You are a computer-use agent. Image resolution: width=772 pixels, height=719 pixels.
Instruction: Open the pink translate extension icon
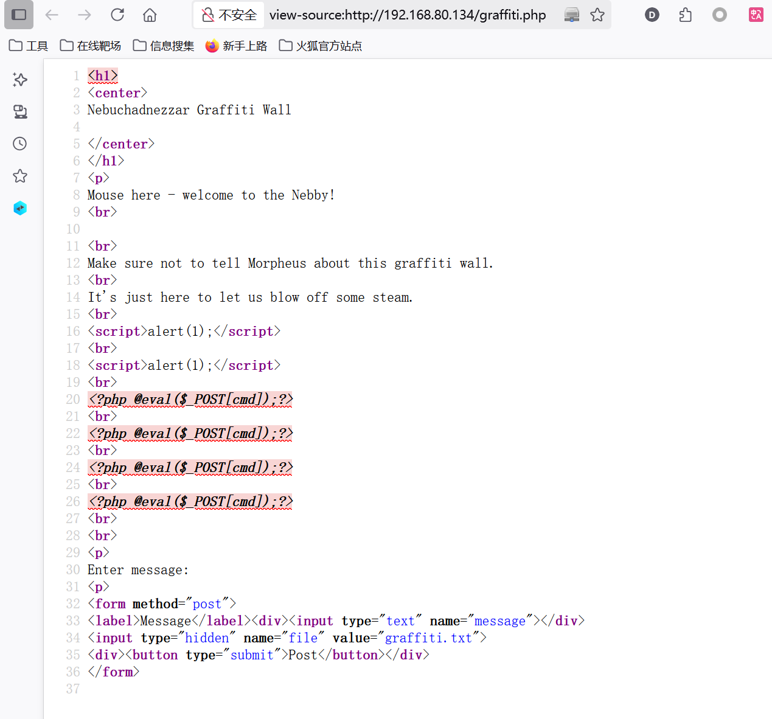click(x=756, y=15)
